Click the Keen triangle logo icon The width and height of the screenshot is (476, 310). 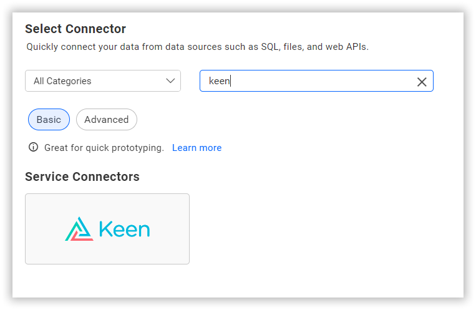pos(79,229)
